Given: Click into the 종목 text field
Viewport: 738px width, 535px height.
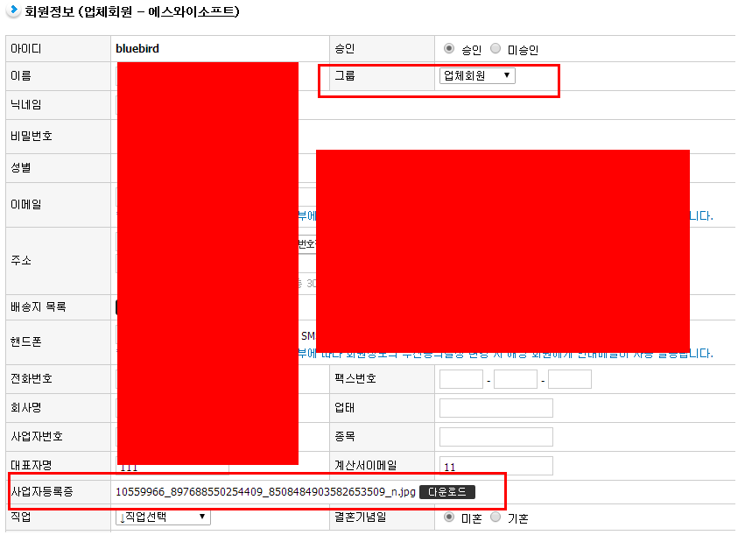Looking at the screenshot, I should pos(496,437).
